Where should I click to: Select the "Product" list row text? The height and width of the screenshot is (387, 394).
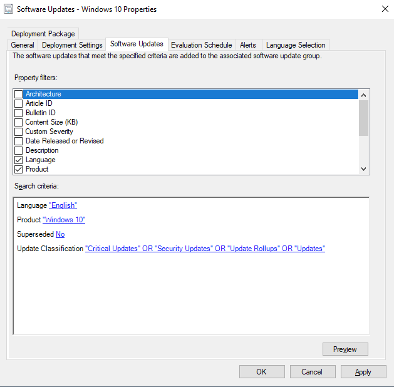point(37,169)
